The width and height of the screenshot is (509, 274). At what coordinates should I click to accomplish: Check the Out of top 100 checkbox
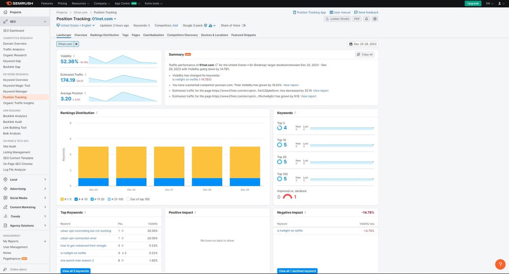(x=128, y=199)
